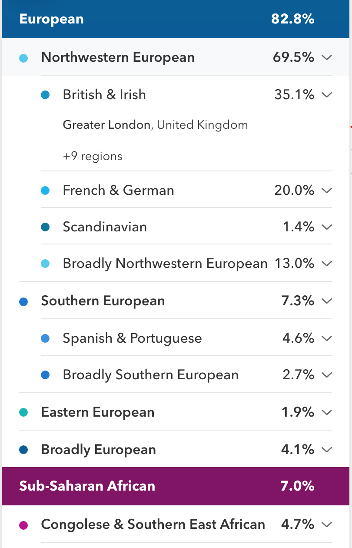The width and height of the screenshot is (352, 548).
Task: Click the European header bar
Action: [176, 19]
